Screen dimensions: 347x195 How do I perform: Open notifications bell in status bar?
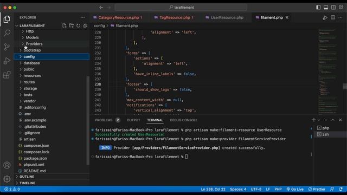[340, 189]
